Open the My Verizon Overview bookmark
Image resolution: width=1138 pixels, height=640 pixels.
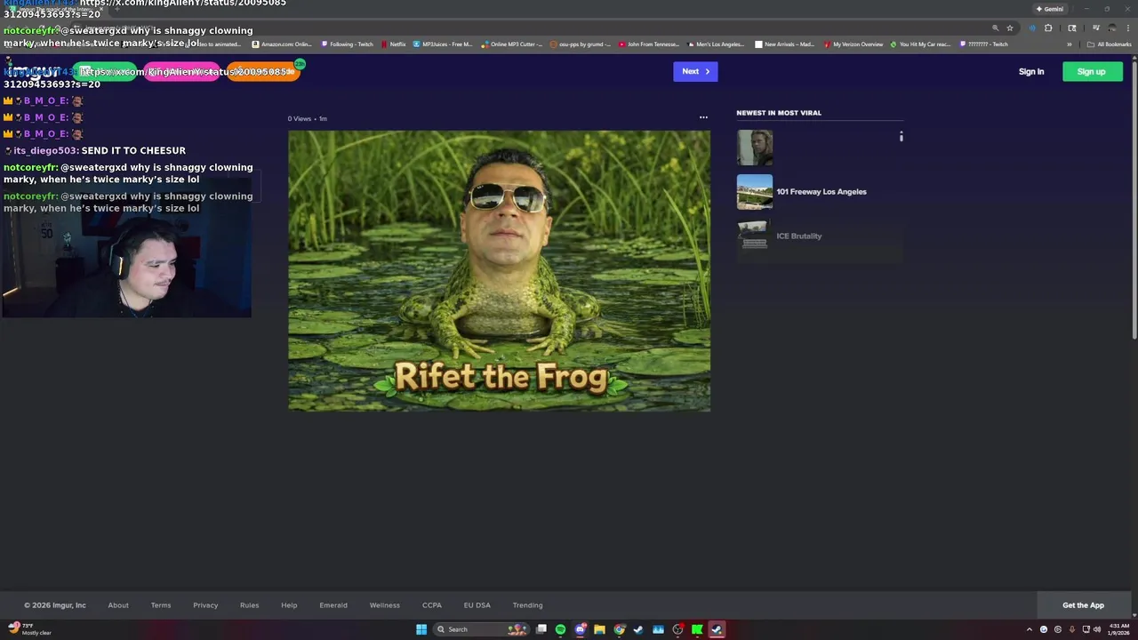click(853, 44)
